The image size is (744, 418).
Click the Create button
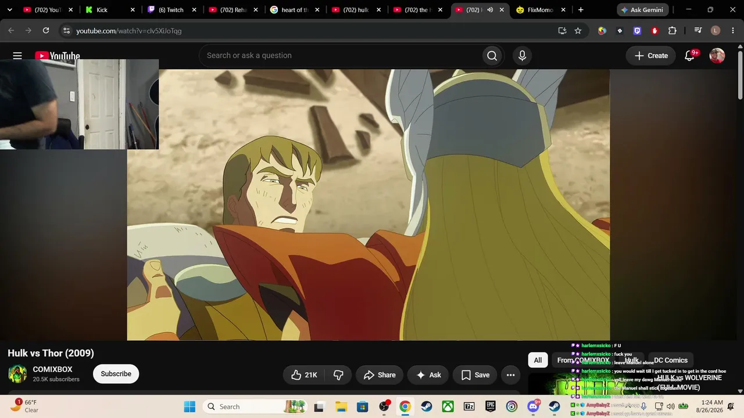click(x=651, y=56)
